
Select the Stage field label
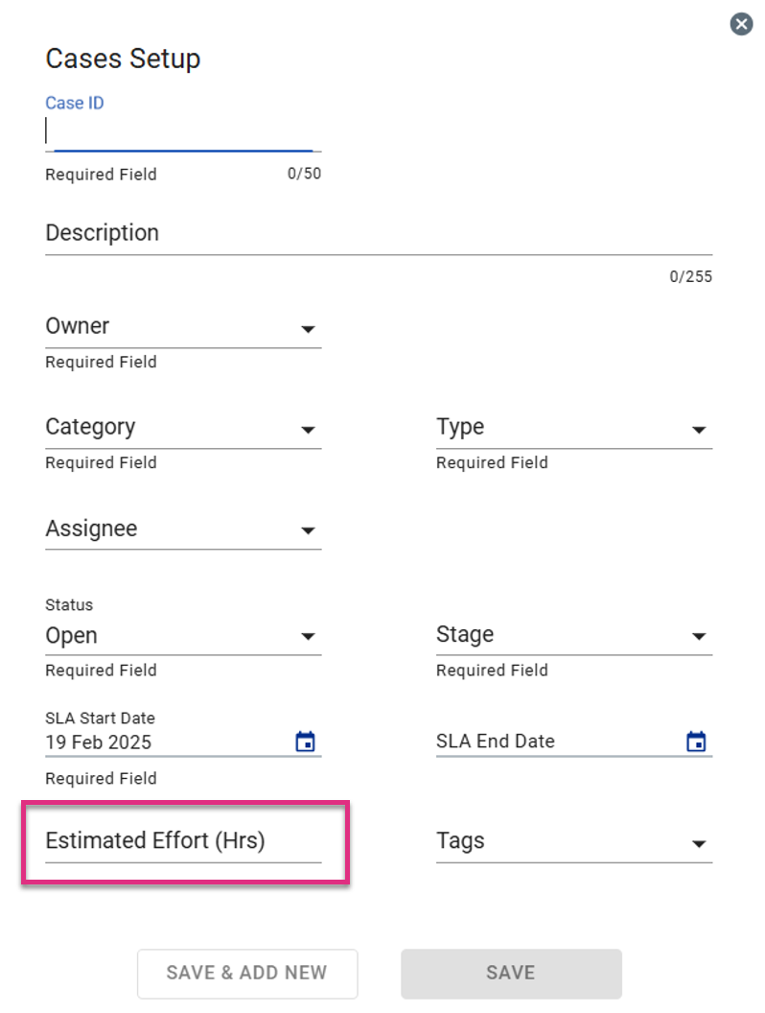[x=465, y=634]
